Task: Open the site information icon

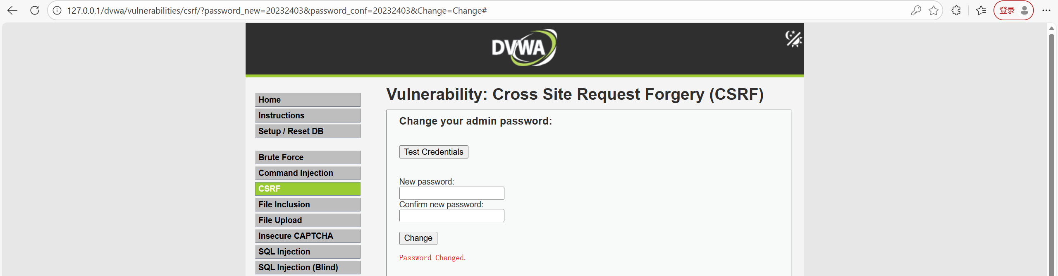Action: [x=57, y=11]
